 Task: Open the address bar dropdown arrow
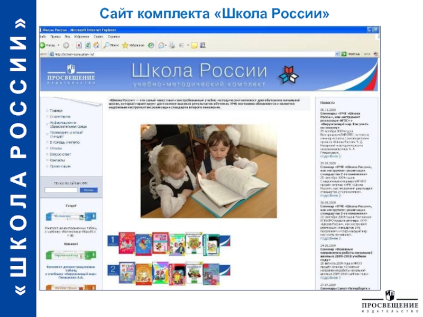click(x=337, y=54)
